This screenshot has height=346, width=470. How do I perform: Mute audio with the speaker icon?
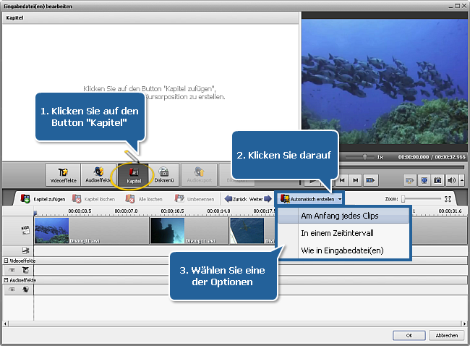click(x=450, y=180)
